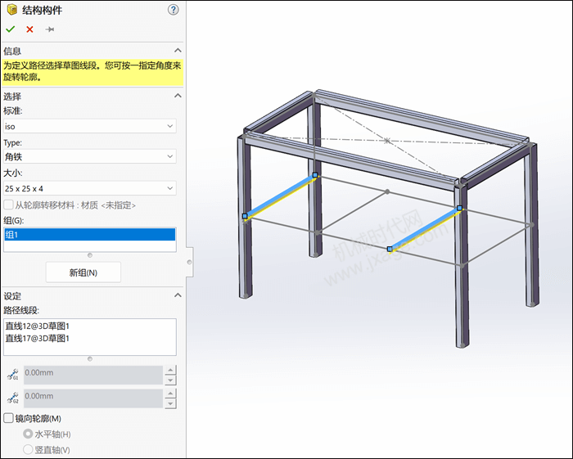Open the Type 角铁 dropdown

click(x=90, y=156)
